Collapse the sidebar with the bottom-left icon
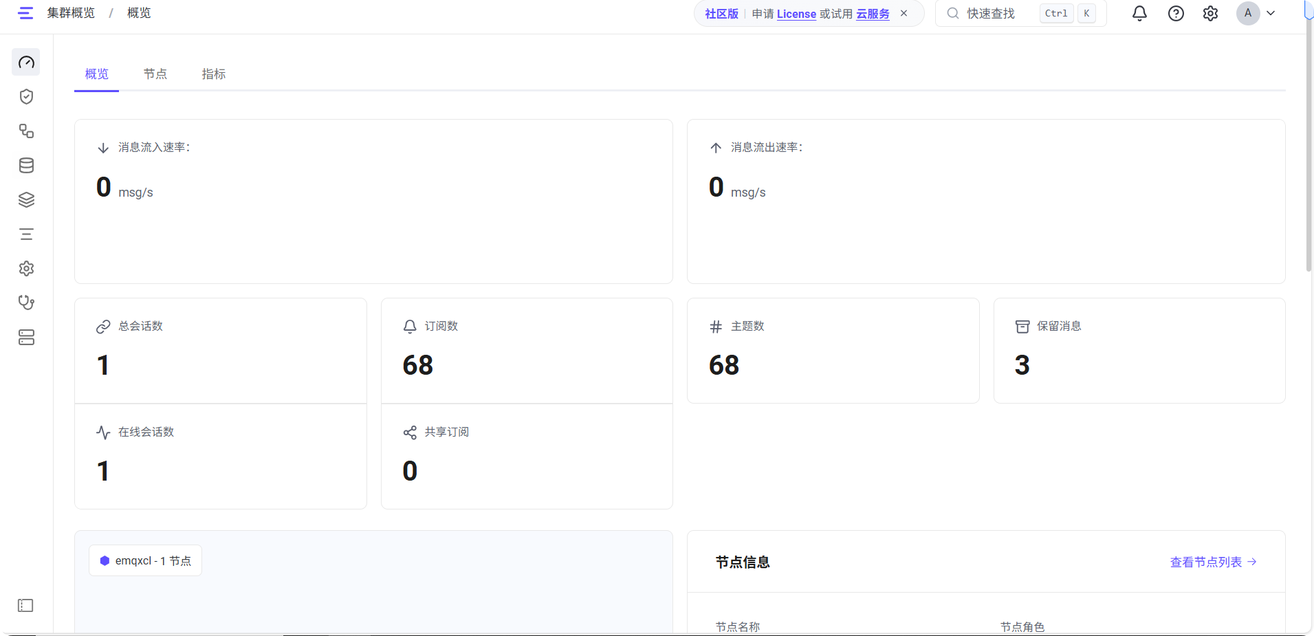 point(25,605)
